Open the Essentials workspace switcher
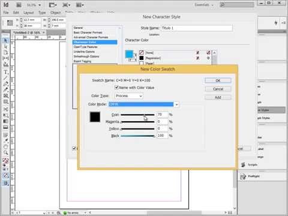 (204, 5)
